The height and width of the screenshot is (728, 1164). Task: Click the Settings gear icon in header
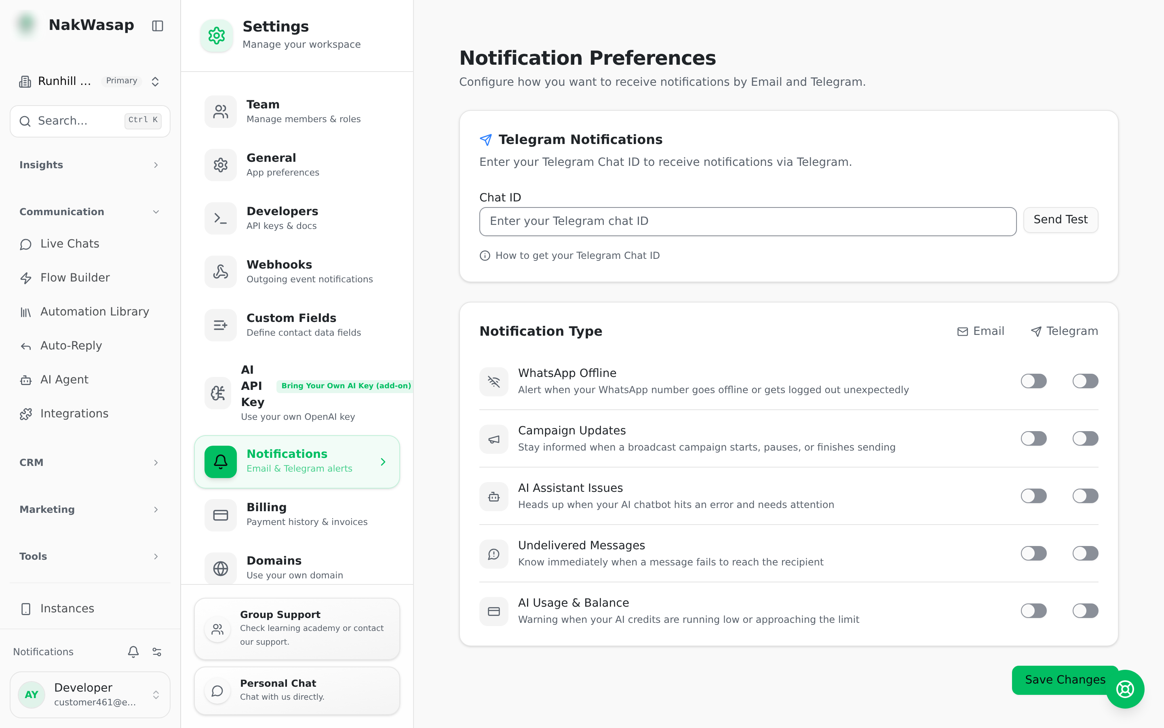click(217, 35)
